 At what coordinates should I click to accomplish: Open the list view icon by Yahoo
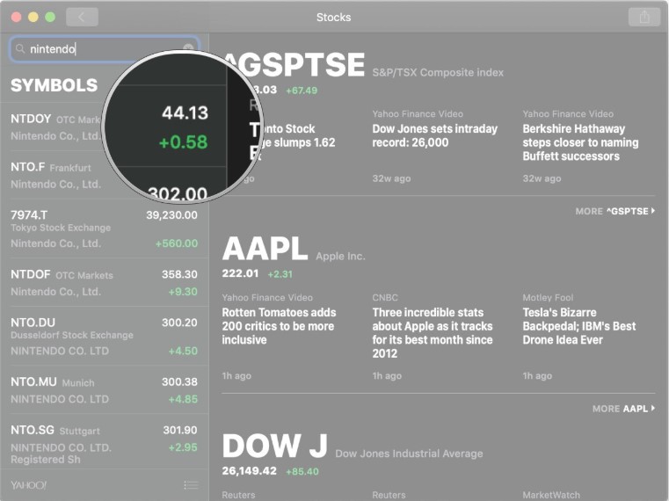click(191, 485)
